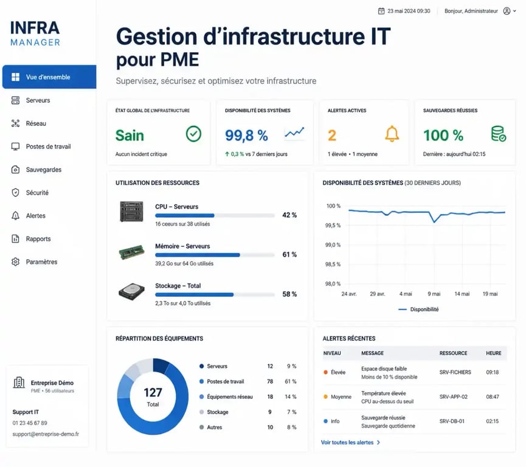Click the Sain status text
The width and height of the screenshot is (526, 467).
[130, 136]
